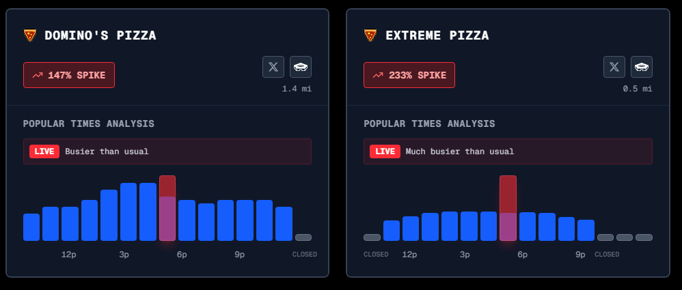The width and height of the screenshot is (682, 290).
Task: Click the pizza slice icon beside Domino's Pizza
Action: (29, 35)
